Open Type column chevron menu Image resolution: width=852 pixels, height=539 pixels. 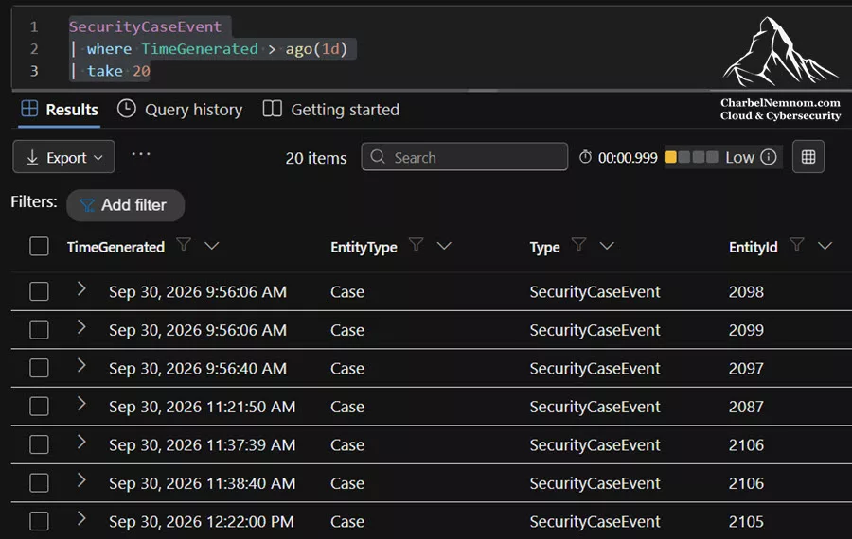click(607, 246)
